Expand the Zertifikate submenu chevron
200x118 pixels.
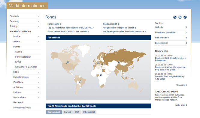[38, 82]
